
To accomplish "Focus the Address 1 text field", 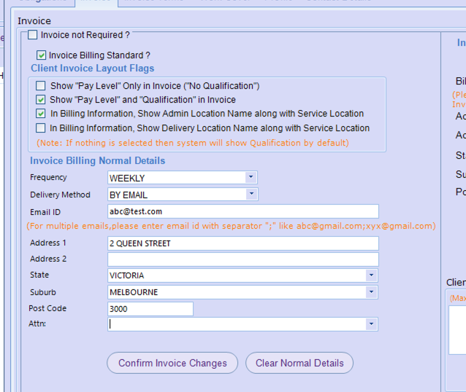I will tap(242, 243).
